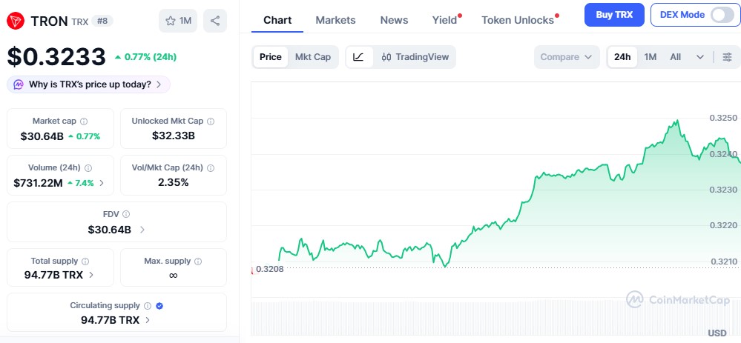Expand more time range options chevron
The width and height of the screenshot is (741, 343).
pos(700,57)
